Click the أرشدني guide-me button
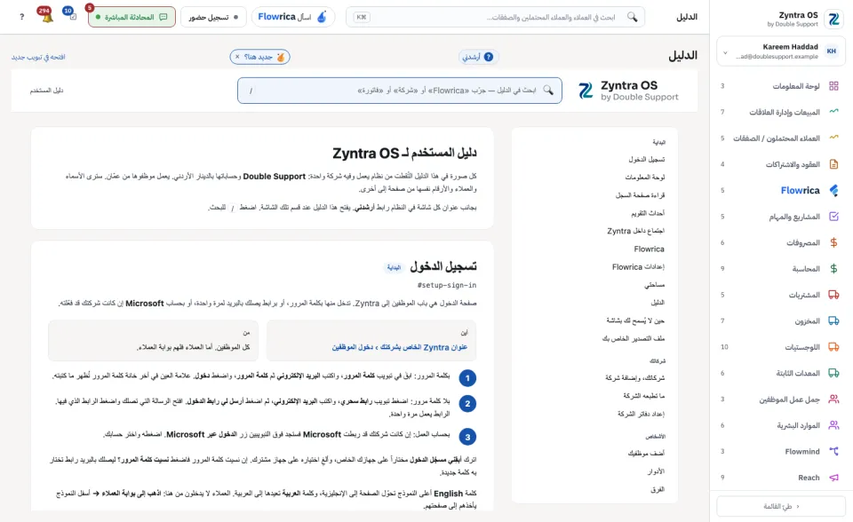 pyautogui.click(x=478, y=57)
